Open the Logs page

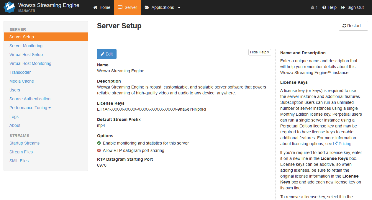14,117
